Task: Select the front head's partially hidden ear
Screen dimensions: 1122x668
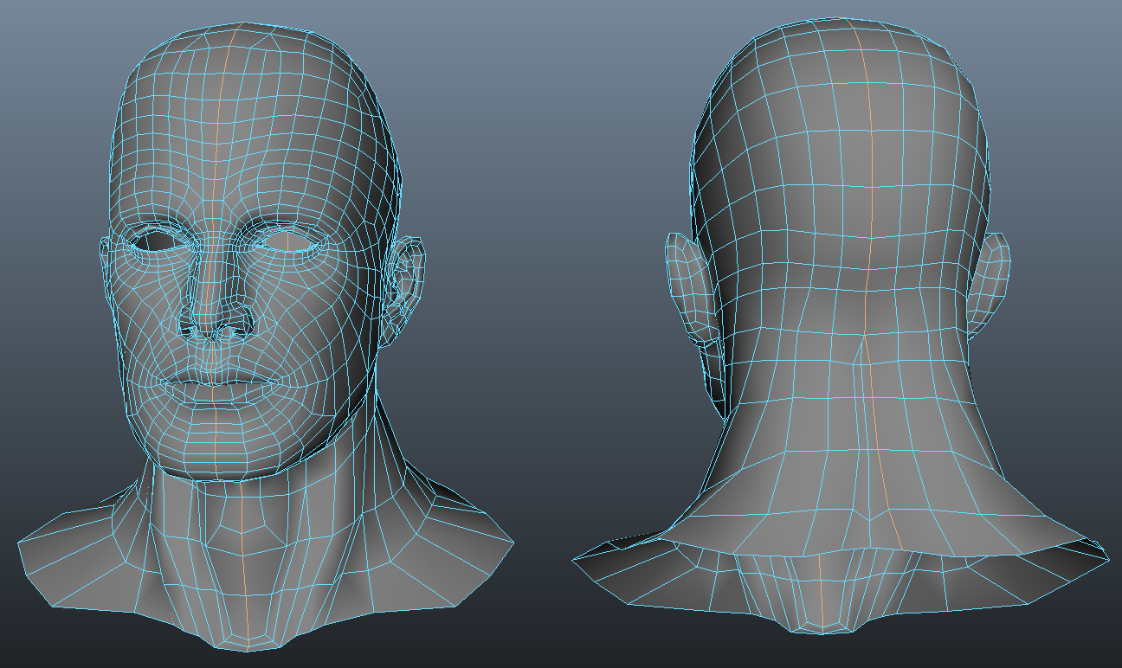Action: [106, 260]
